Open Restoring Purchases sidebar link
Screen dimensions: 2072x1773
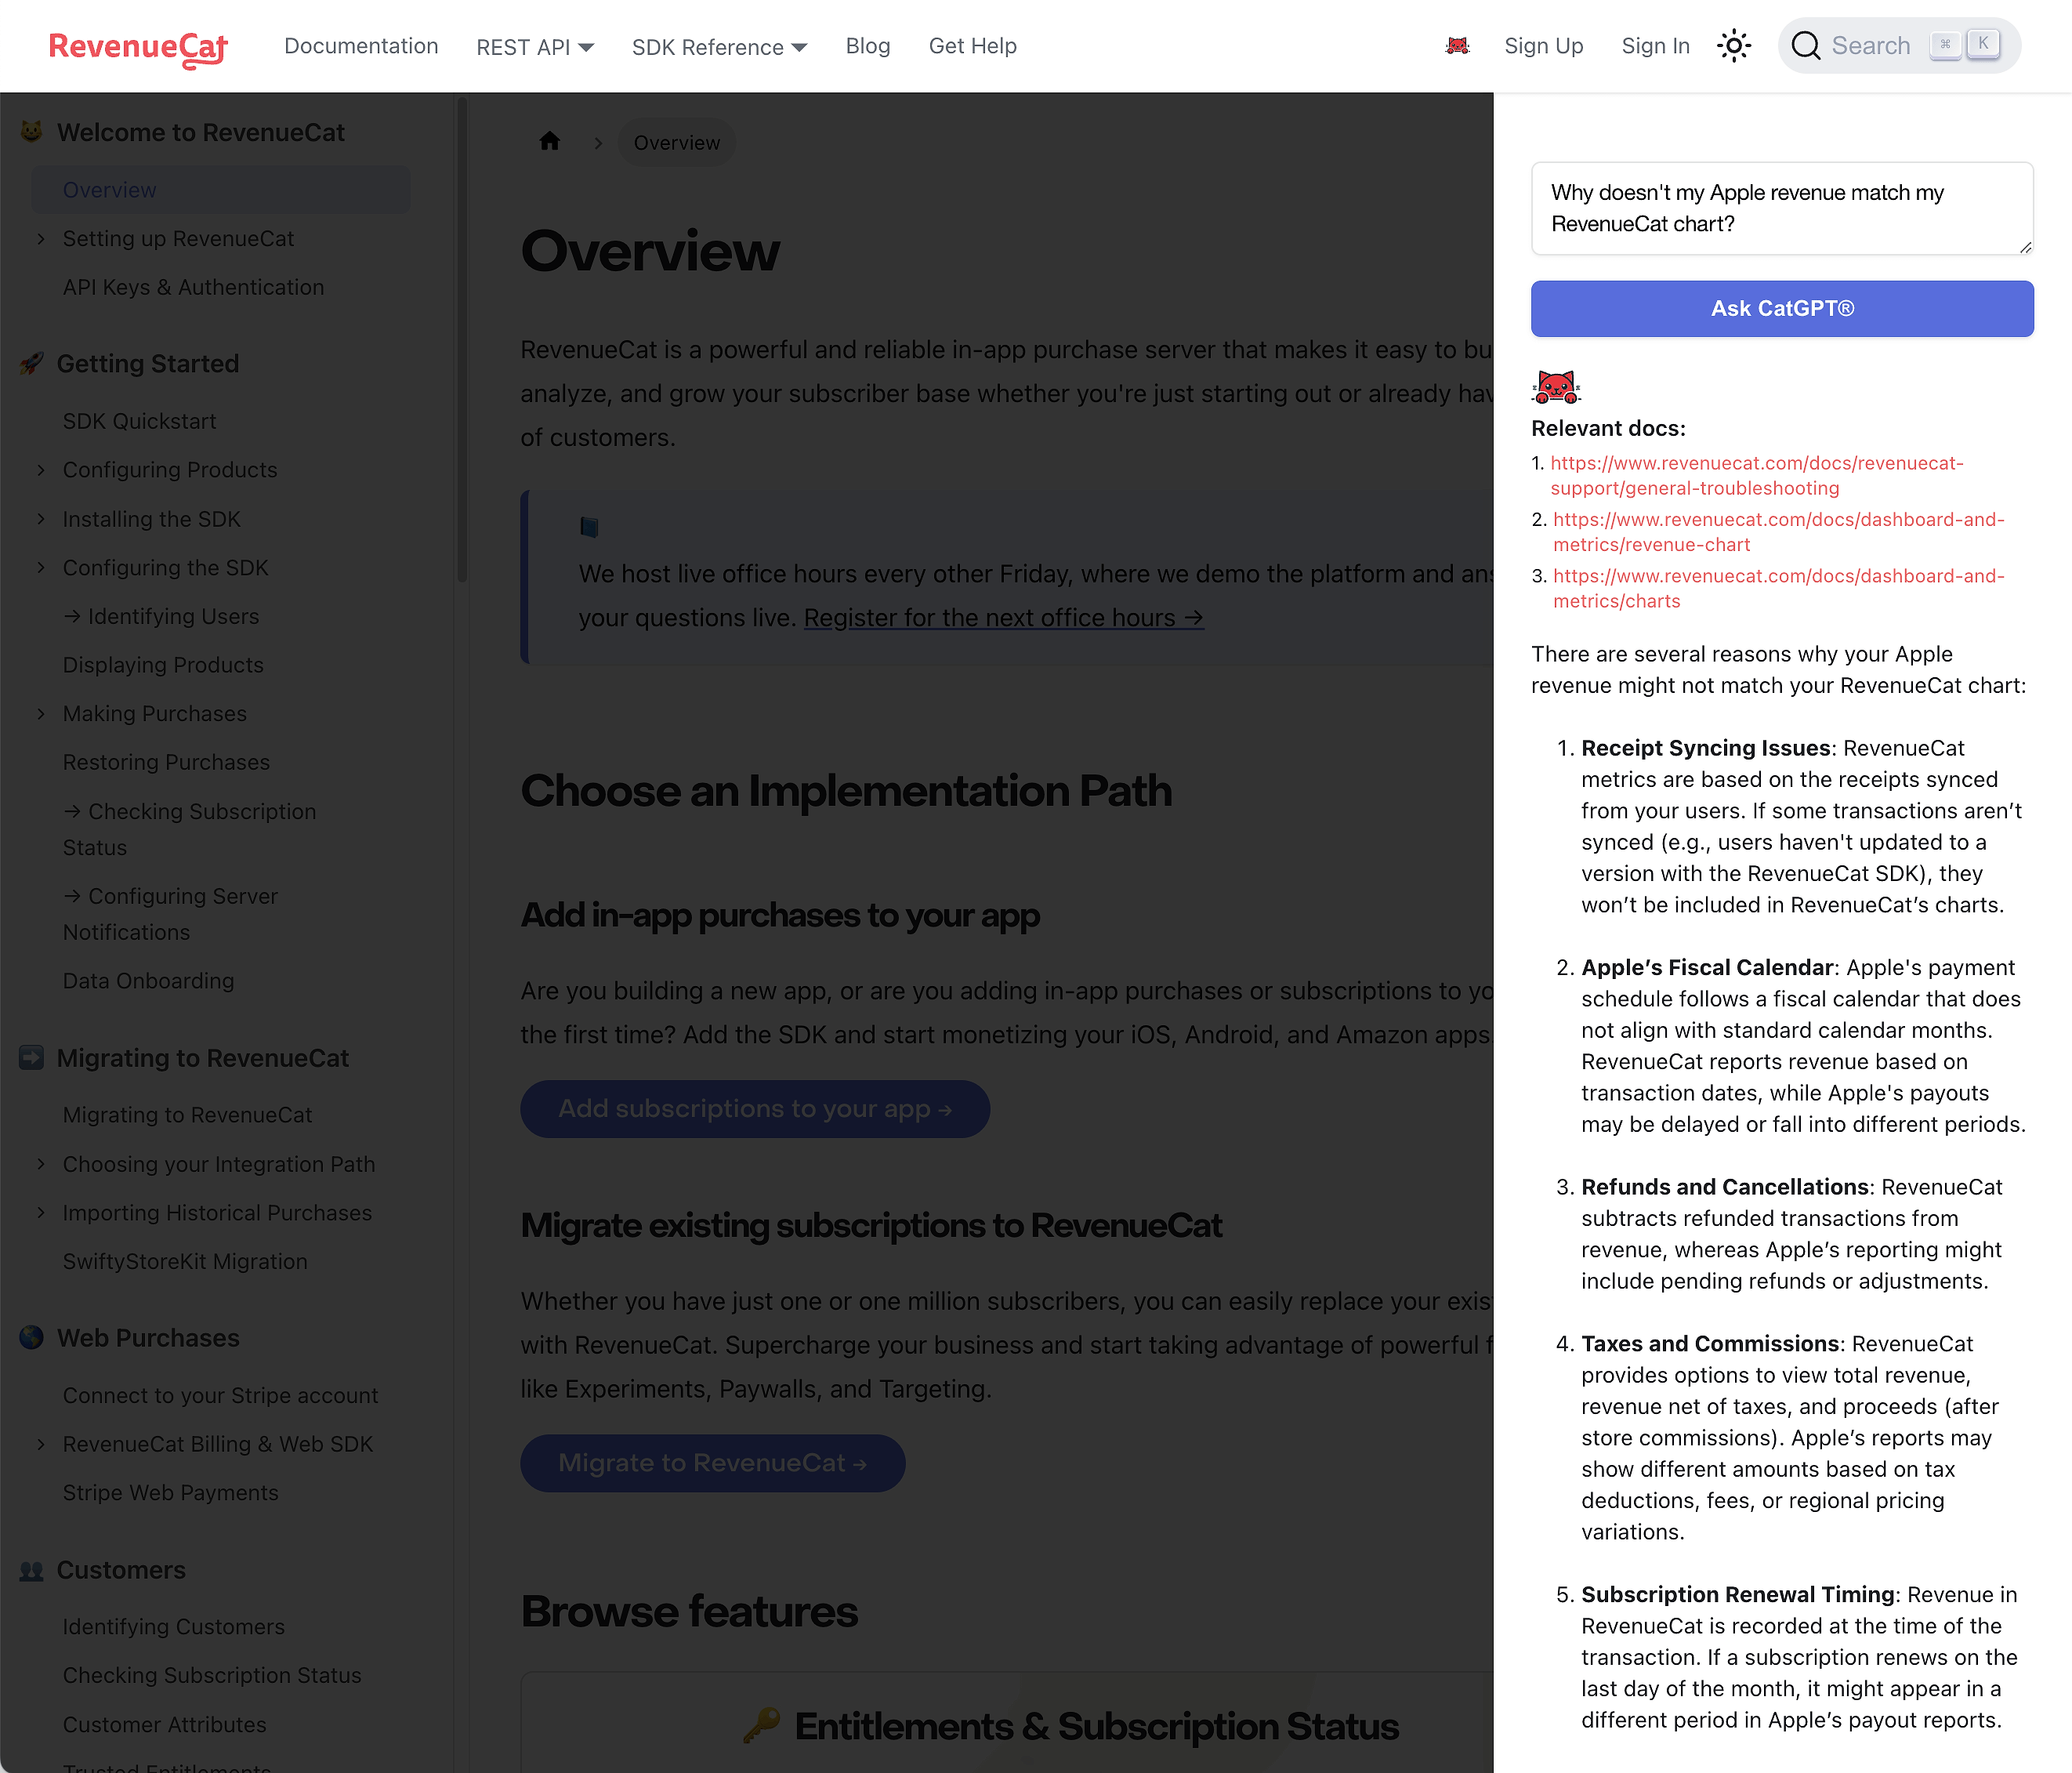point(167,763)
